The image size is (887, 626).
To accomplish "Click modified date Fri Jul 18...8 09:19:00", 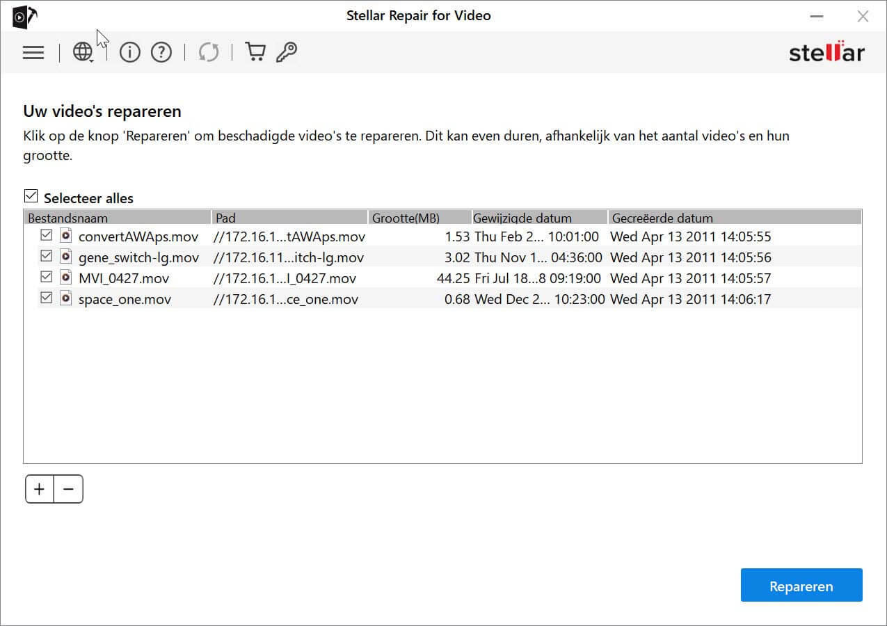I will [x=538, y=278].
